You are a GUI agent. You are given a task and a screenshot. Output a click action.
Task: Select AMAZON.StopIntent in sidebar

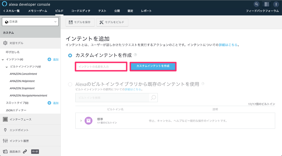(x=22, y=88)
